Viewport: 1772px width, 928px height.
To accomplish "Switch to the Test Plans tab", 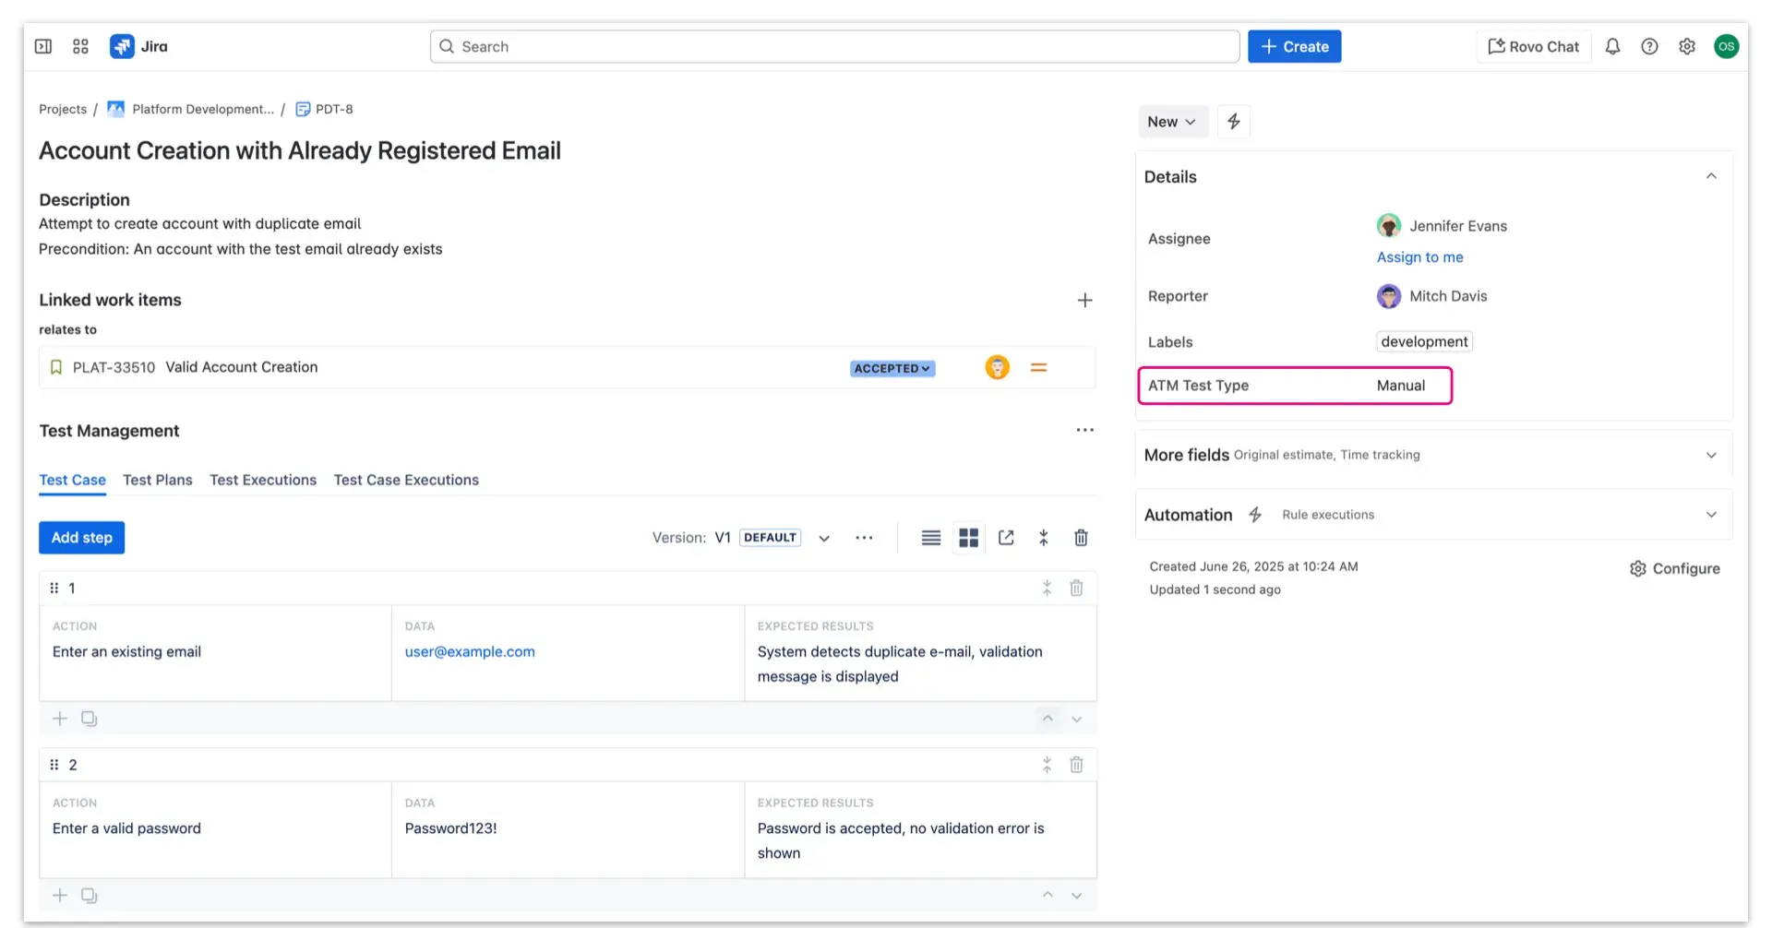I will point(157,480).
